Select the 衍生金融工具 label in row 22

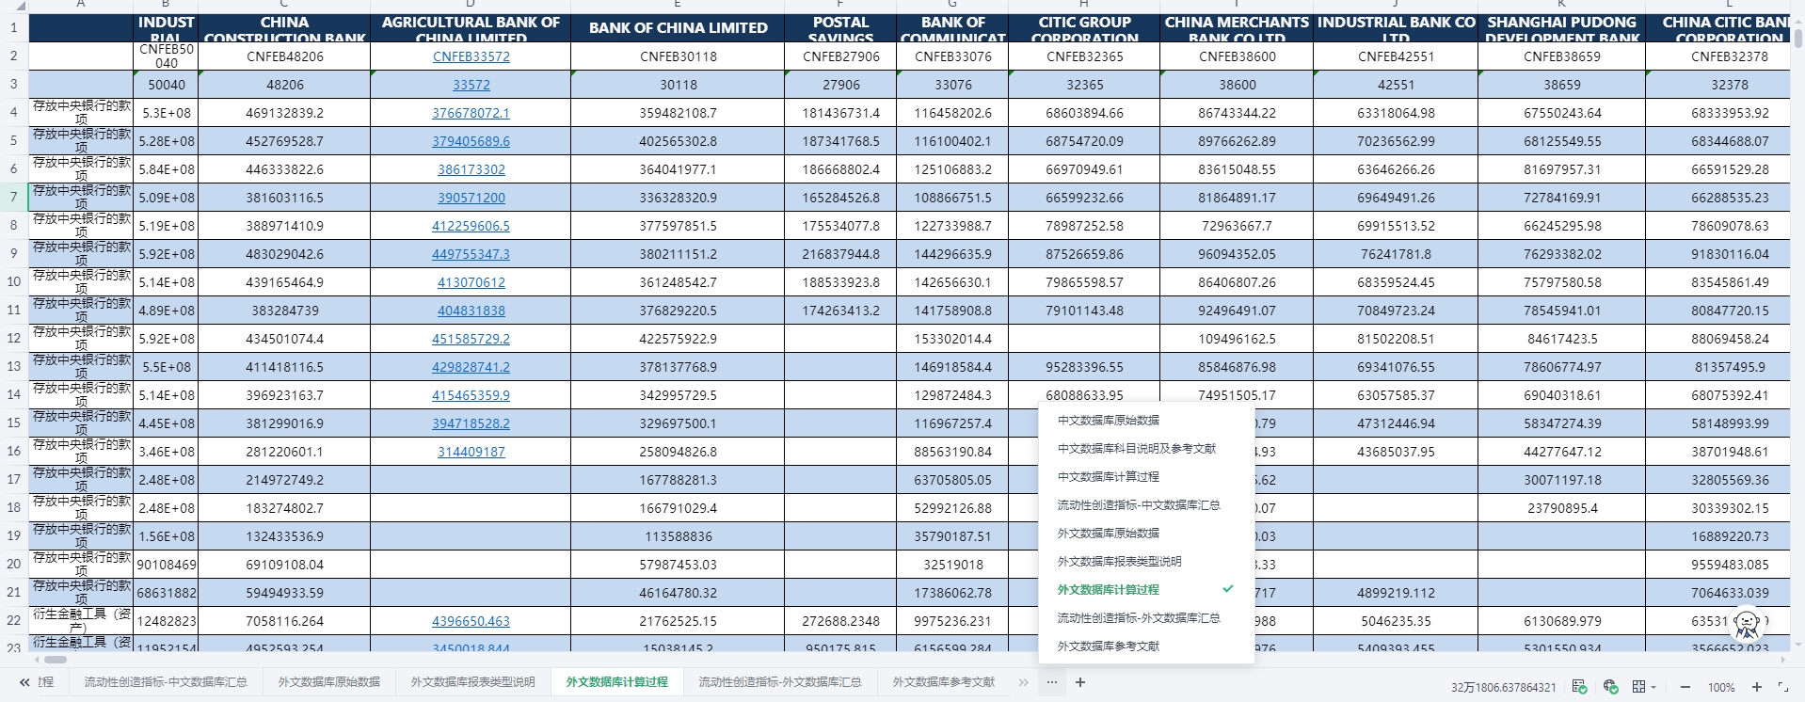click(81, 621)
